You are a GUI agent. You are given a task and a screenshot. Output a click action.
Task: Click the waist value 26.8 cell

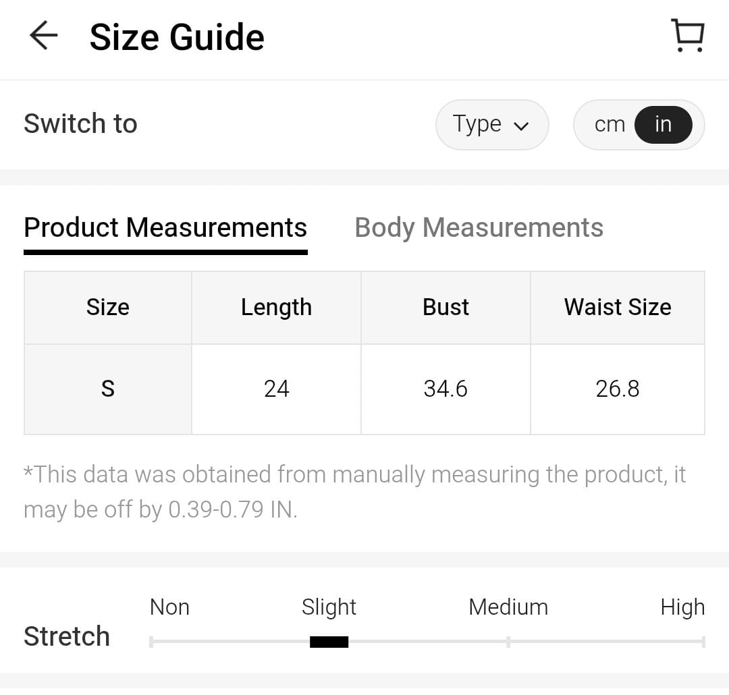point(618,389)
